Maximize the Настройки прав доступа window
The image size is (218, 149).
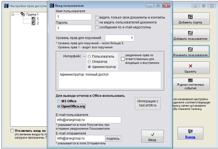coord(204,6)
